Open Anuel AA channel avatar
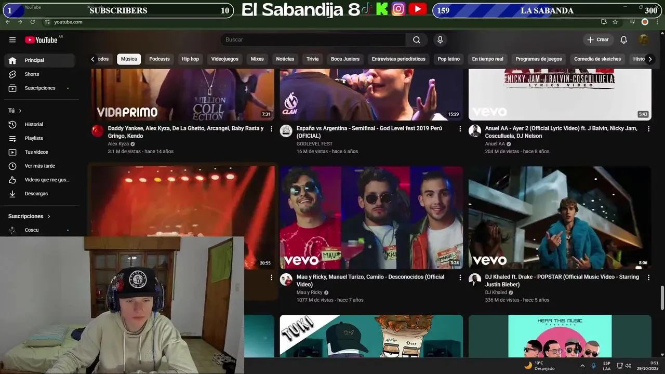Viewport: 665px width, 374px height. coord(475,131)
